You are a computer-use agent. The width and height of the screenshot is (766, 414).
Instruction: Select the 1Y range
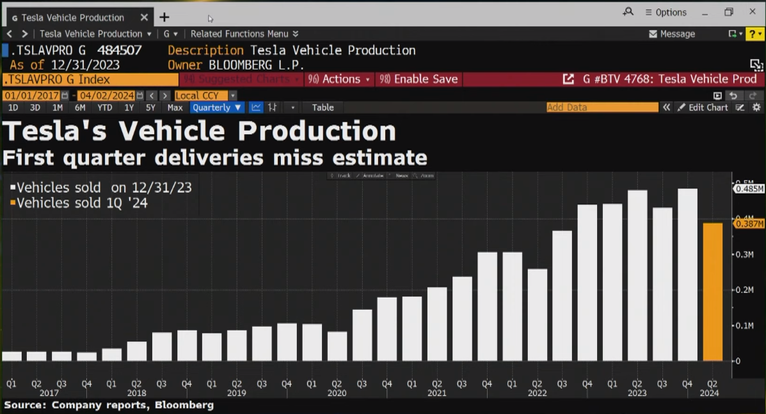[129, 108]
